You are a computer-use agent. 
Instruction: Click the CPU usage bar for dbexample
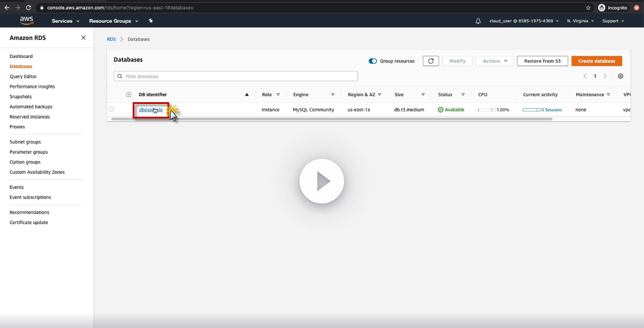coord(486,110)
